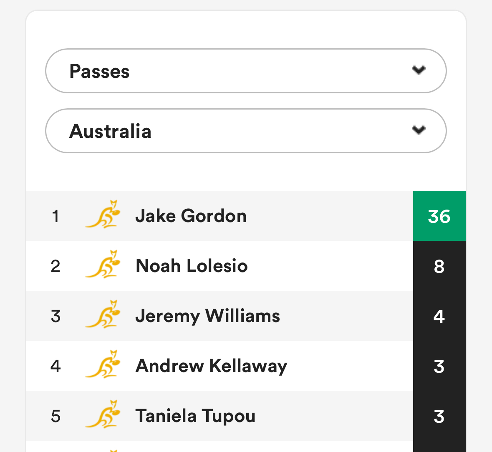Click the chevron arrow in Australia selector
Viewport: 492px width, 452px height.
click(419, 130)
